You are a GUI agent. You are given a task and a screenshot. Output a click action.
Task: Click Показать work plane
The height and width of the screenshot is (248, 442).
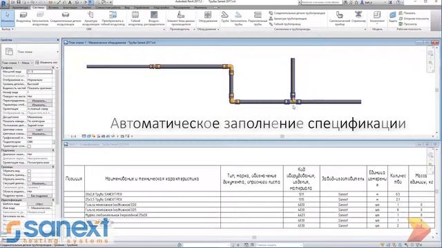click(x=407, y=13)
